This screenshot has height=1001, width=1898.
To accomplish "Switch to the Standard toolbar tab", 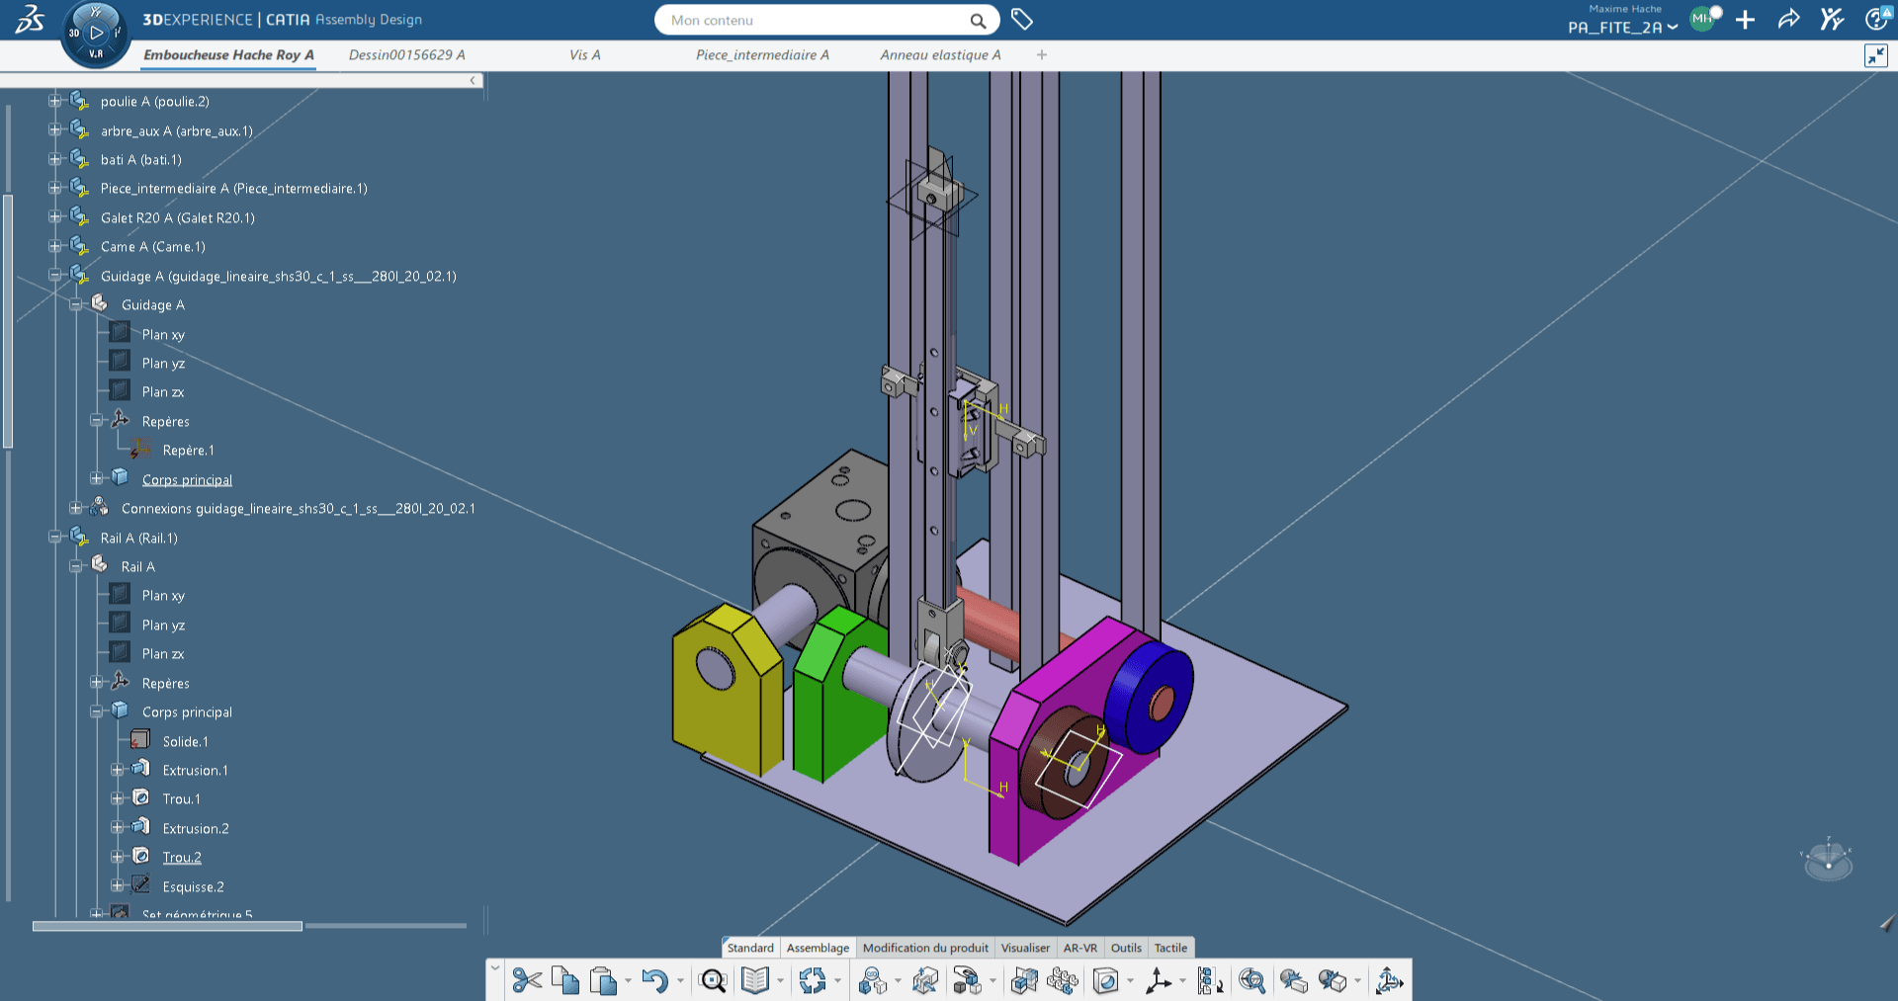I will pyautogui.click(x=750, y=948).
